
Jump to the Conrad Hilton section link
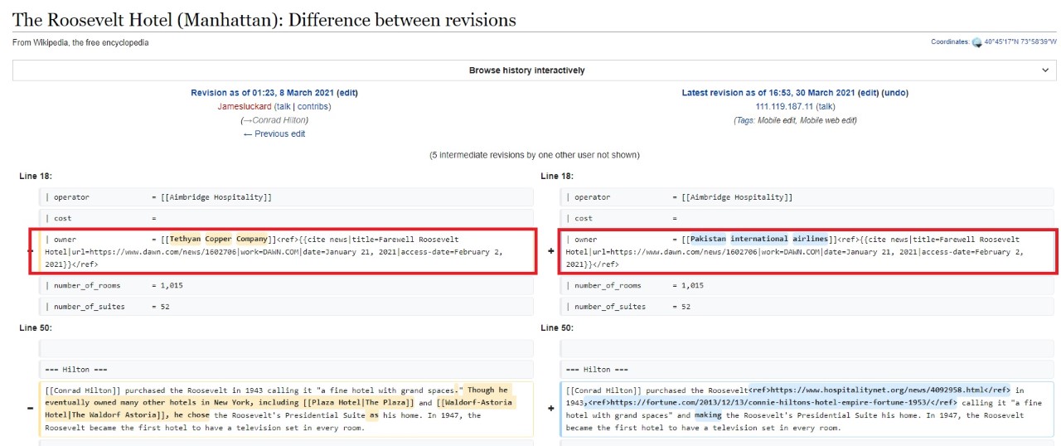(274, 120)
